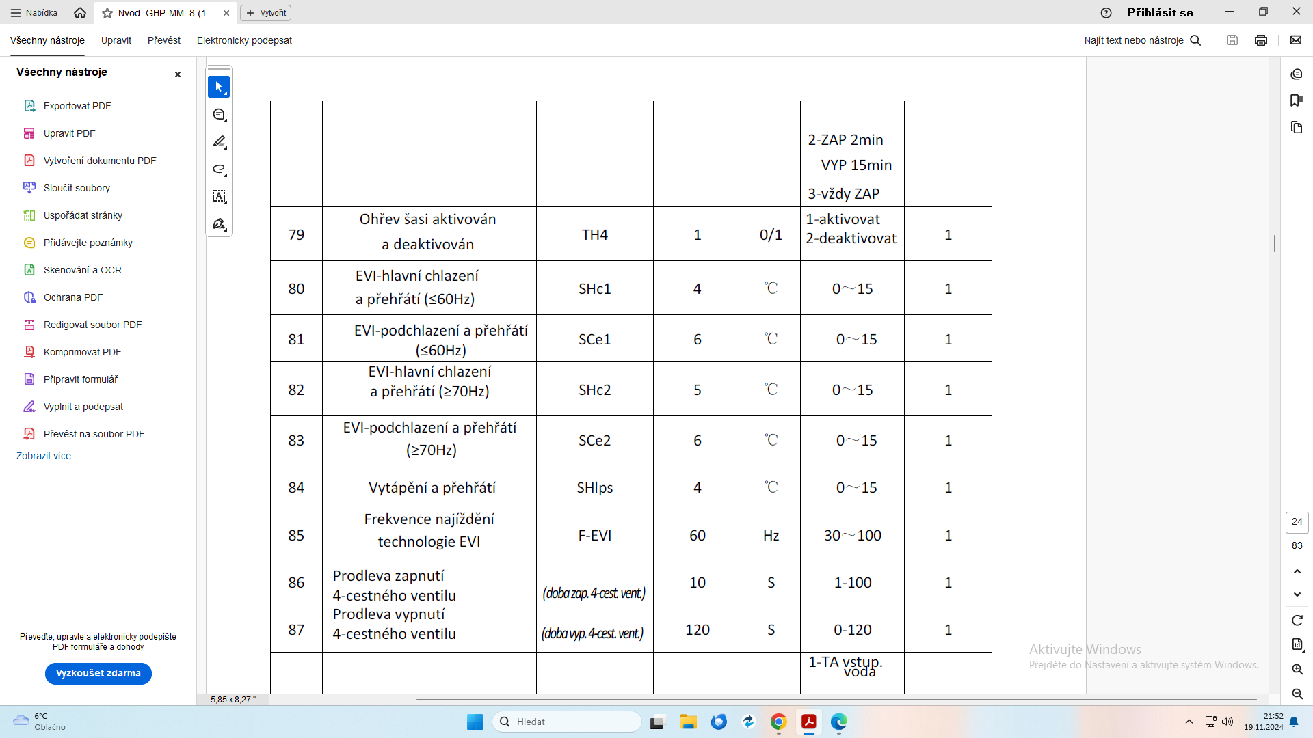This screenshot has height=738, width=1313.
Task: Select the arrow selection tool
Action: [219, 87]
